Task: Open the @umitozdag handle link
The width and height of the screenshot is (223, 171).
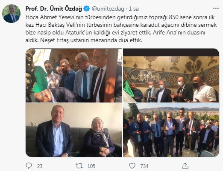Action: coord(108,9)
